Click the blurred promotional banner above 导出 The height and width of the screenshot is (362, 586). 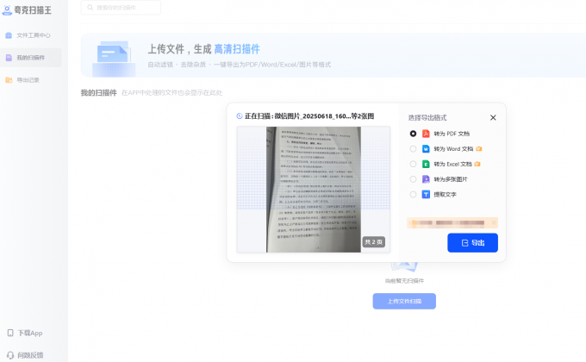tap(452, 223)
